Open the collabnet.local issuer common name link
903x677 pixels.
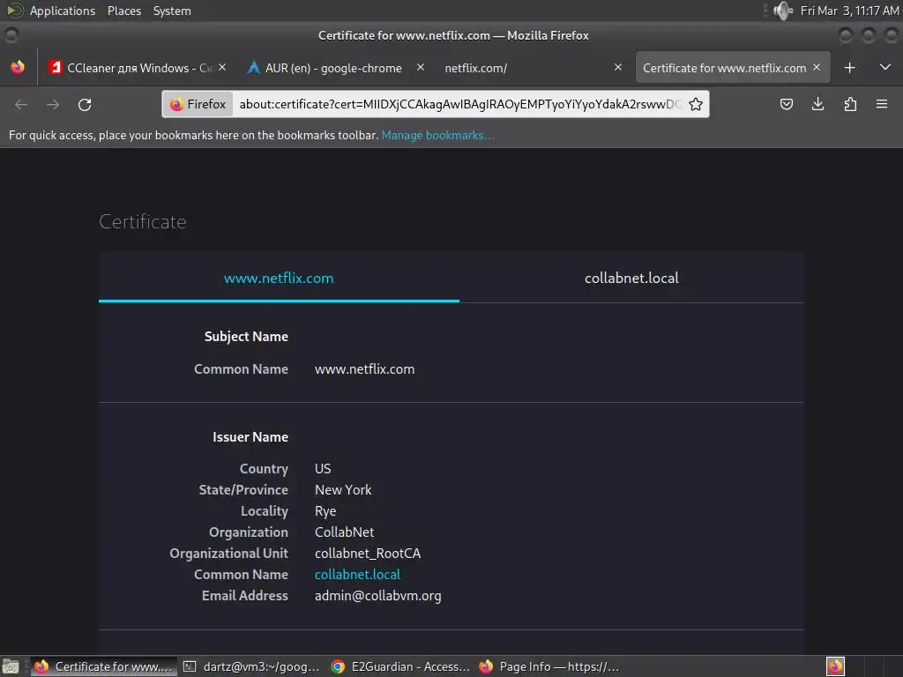click(x=357, y=575)
